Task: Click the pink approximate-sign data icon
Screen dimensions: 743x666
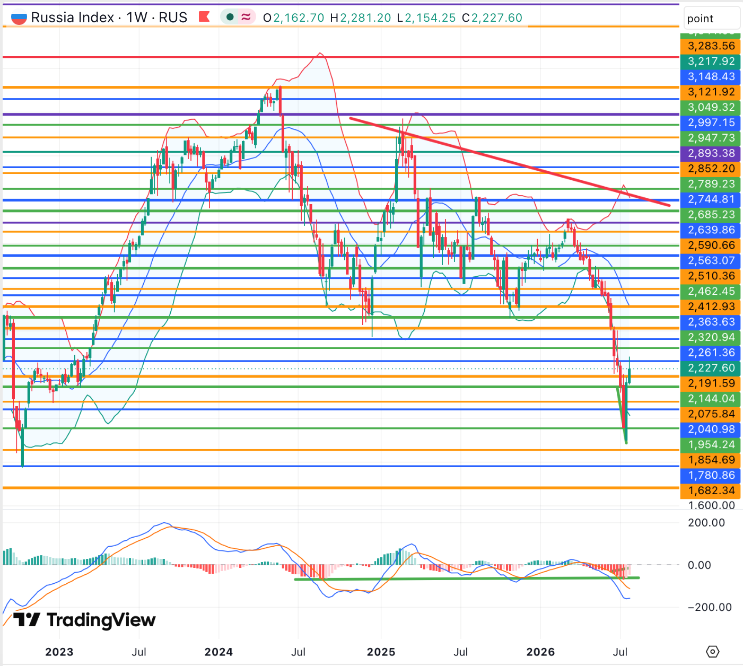Action: pos(246,17)
